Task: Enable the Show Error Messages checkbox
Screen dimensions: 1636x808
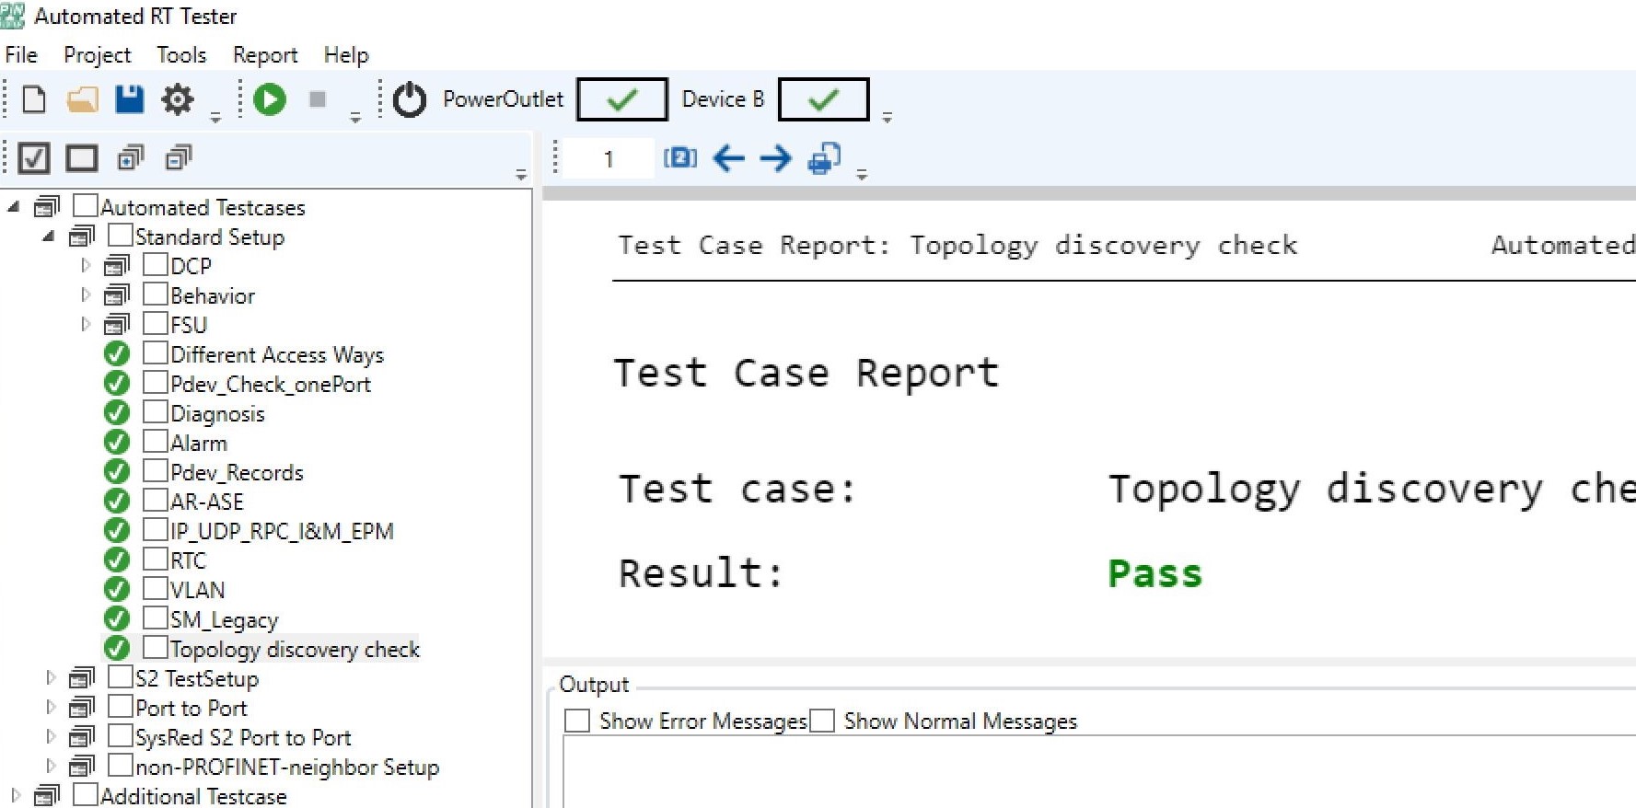Action: 577,721
